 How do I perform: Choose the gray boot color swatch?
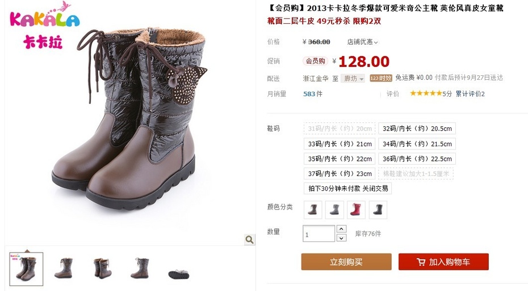click(x=334, y=210)
